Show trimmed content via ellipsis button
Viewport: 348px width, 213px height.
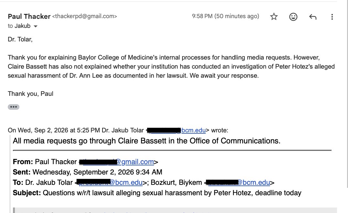point(14,107)
